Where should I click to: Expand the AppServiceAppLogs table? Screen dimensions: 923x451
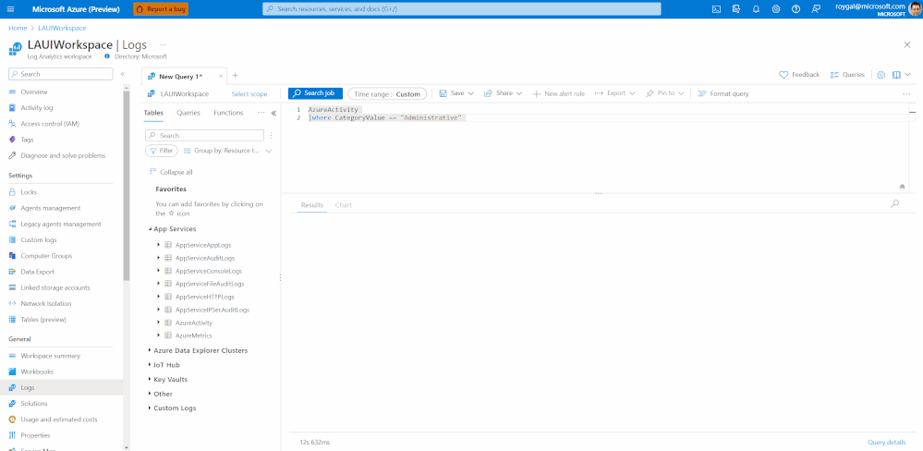(x=159, y=244)
